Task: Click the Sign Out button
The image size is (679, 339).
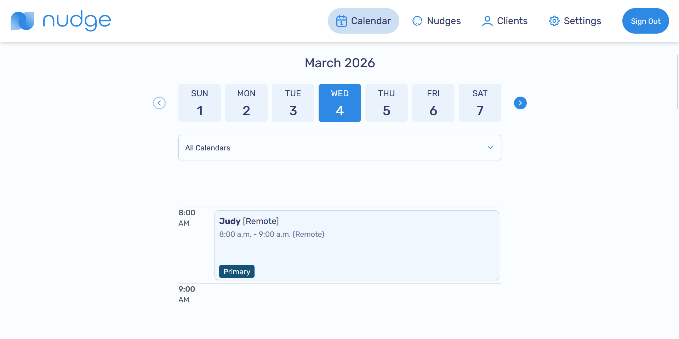Action: pyautogui.click(x=645, y=21)
